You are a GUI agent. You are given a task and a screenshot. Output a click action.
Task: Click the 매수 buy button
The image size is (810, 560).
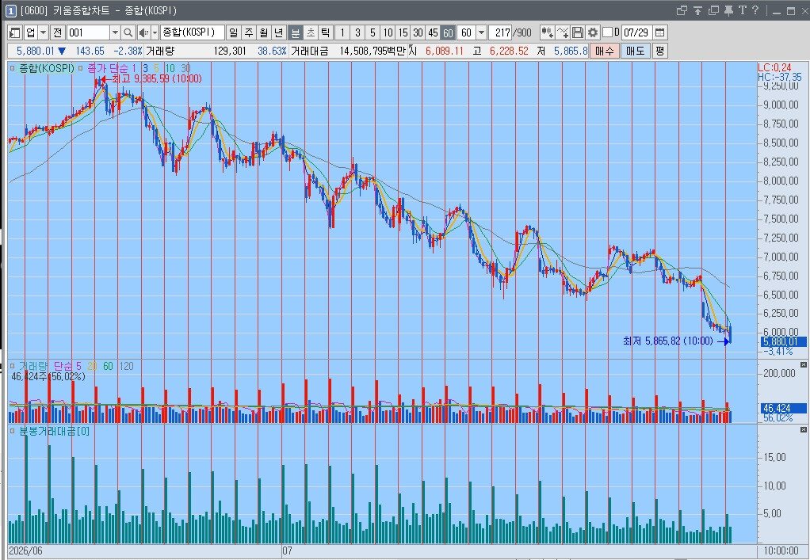[x=604, y=51]
